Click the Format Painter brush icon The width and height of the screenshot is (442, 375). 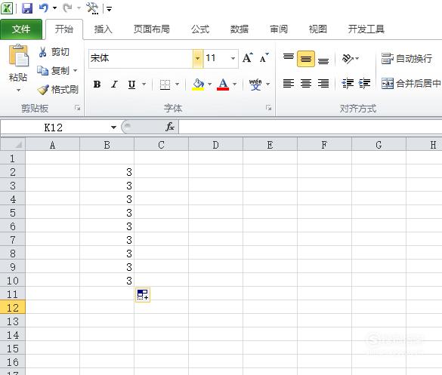tap(43, 90)
